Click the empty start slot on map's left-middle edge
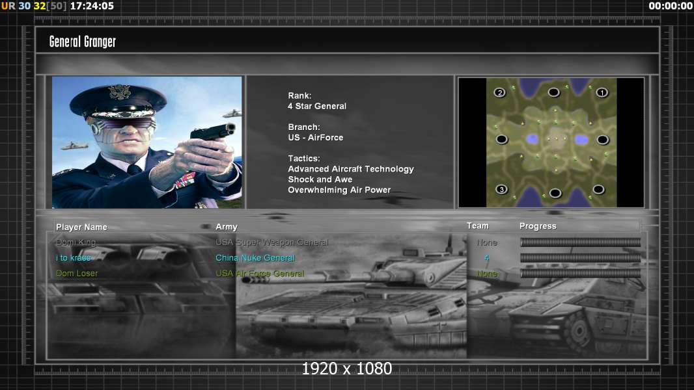 tap(501, 140)
